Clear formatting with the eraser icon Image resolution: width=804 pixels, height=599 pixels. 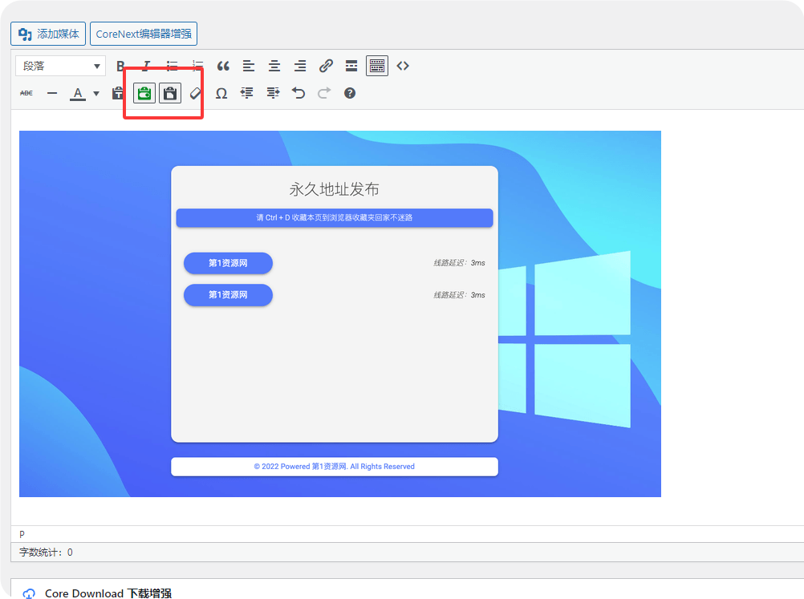pyautogui.click(x=195, y=93)
